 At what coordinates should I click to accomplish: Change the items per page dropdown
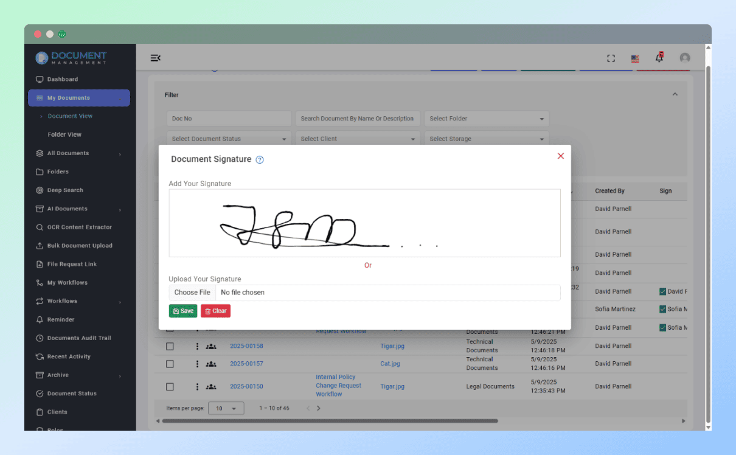coord(226,408)
